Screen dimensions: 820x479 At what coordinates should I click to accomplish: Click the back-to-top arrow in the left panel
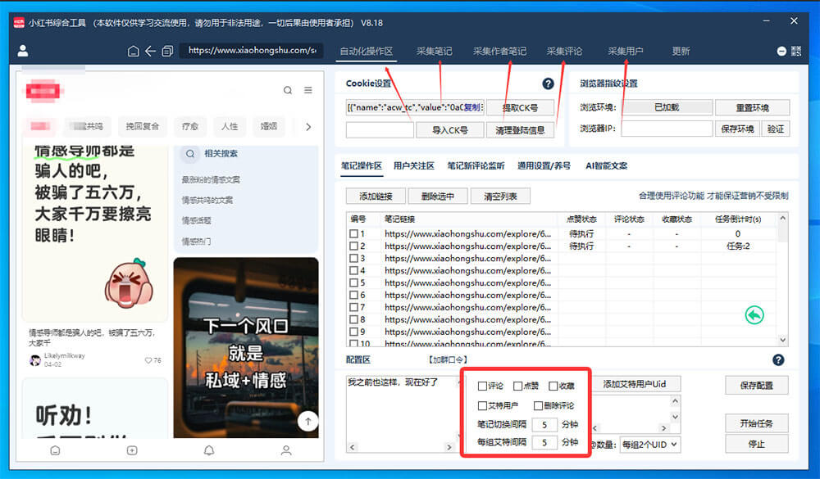point(307,421)
